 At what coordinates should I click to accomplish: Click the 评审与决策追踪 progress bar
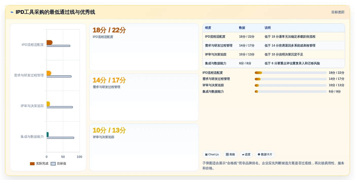(291, 85)
